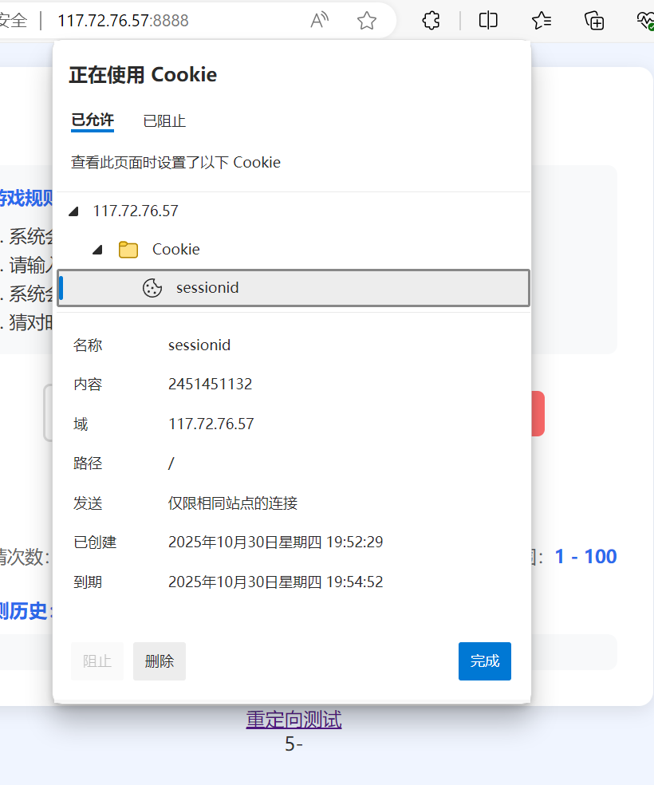Click the 1 - 100 range link
654x785 pixels.
pos(585,556)
